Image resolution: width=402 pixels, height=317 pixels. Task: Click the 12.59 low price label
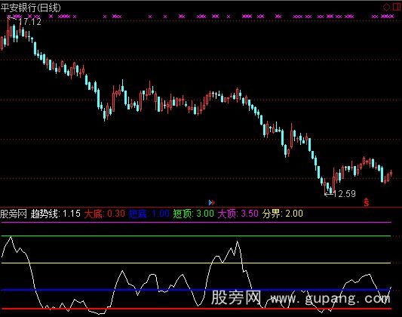tap(345, 194)
